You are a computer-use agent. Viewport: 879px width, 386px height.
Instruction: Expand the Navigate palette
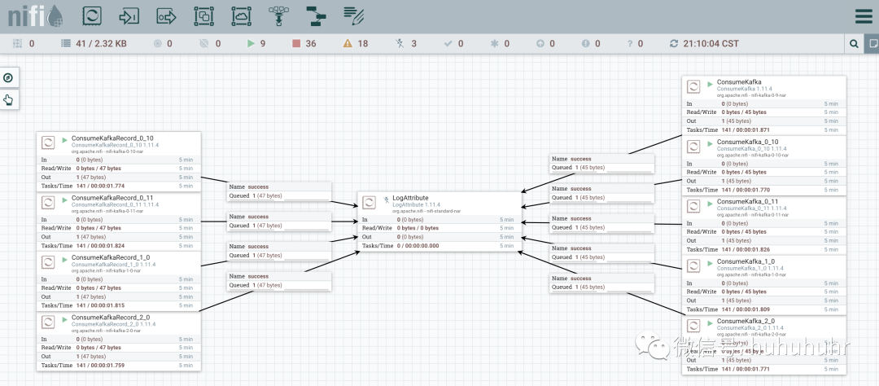[8, 78]
